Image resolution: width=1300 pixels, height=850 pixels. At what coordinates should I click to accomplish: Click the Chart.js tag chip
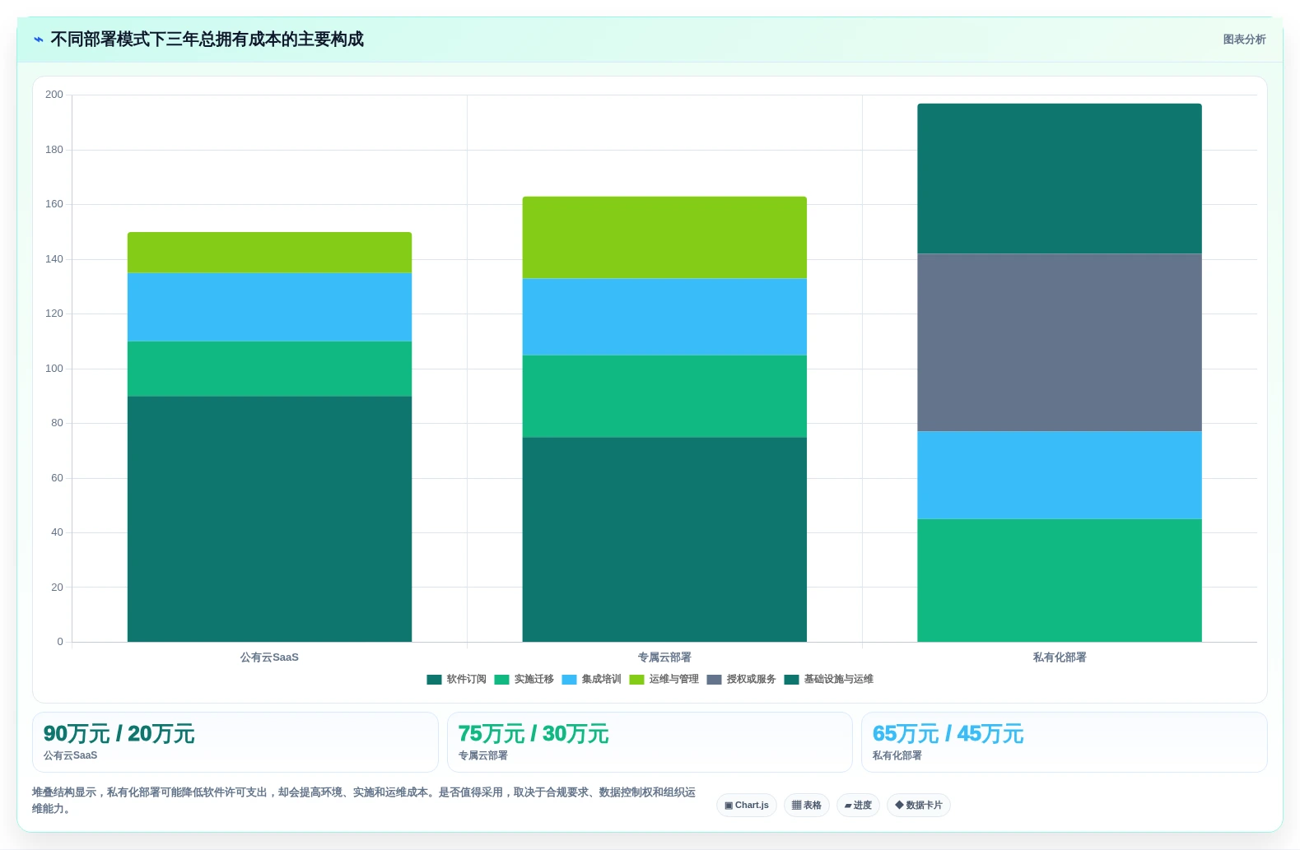pyautogui.click(x=747, y=805)
